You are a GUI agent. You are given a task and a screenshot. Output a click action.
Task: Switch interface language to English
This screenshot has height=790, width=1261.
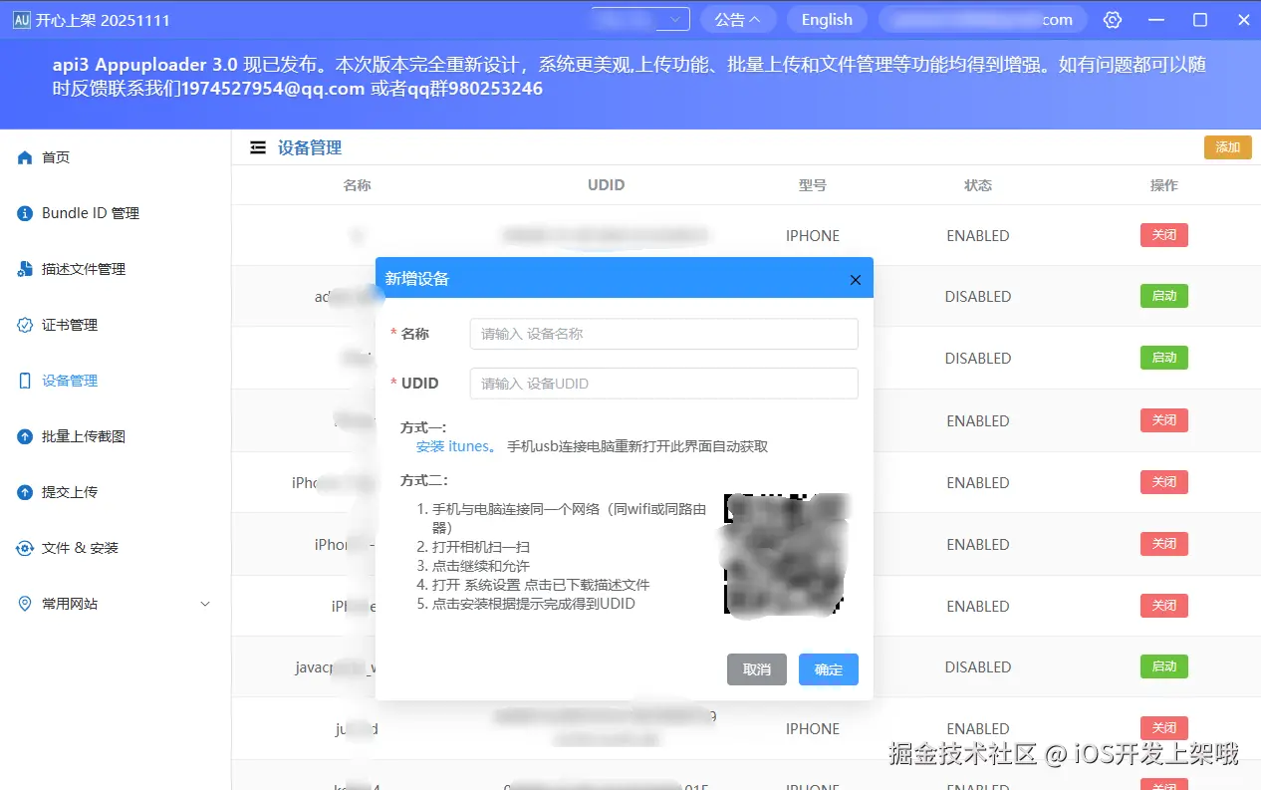827,19
